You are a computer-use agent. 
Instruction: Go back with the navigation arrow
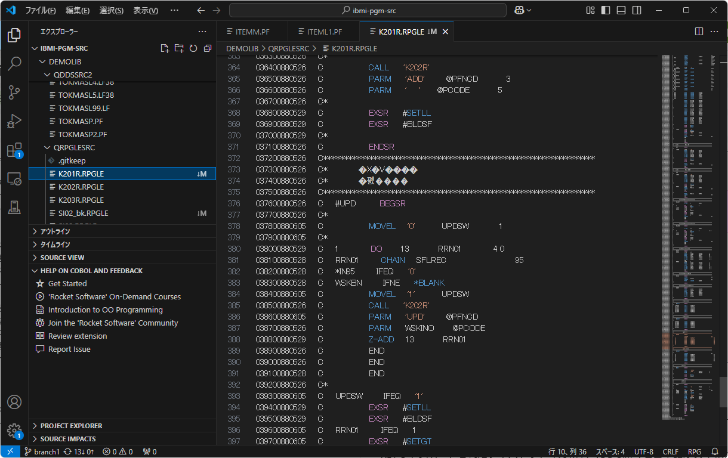(201, 10)
